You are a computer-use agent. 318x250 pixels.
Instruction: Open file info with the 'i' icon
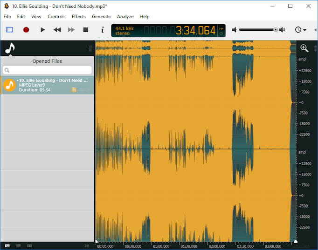(103, 30)
